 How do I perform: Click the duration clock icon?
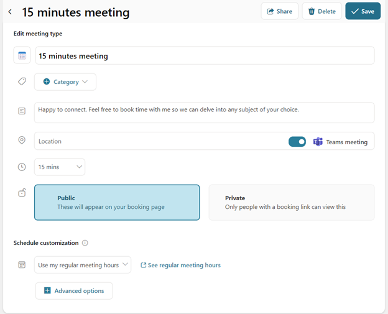(22, 167)
